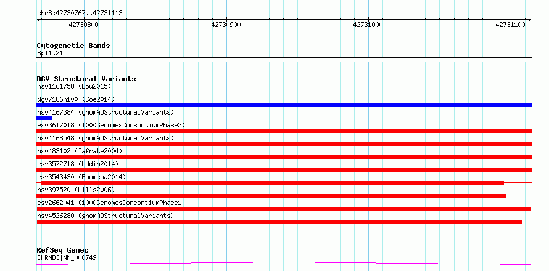The image size is (549, 271).
Task: Click the 8p11.21 band label
Action: click(x=50, y=54)
